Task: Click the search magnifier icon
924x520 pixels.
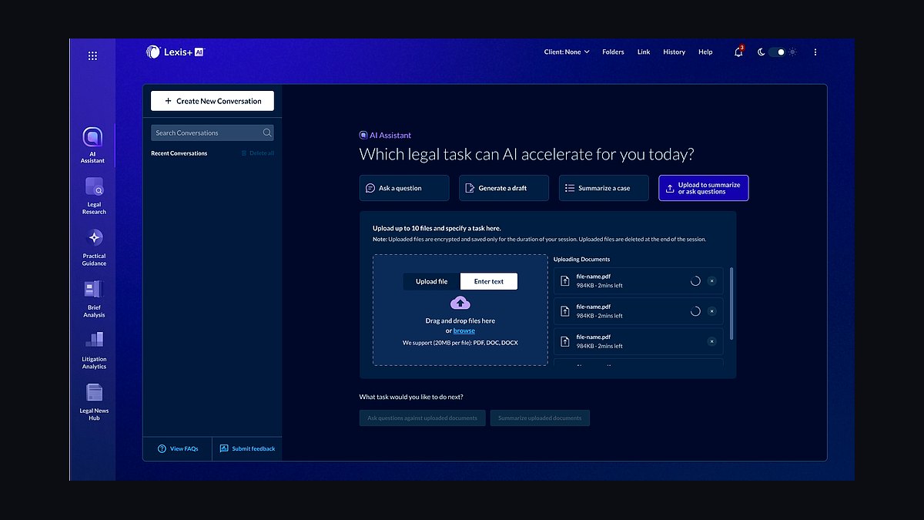Action: [x=267, y=133]
